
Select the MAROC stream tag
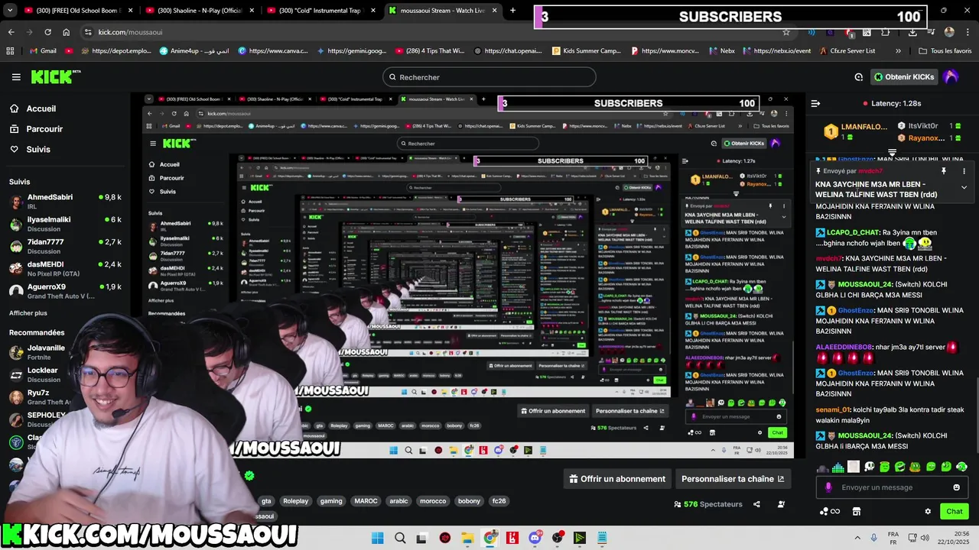366,501
